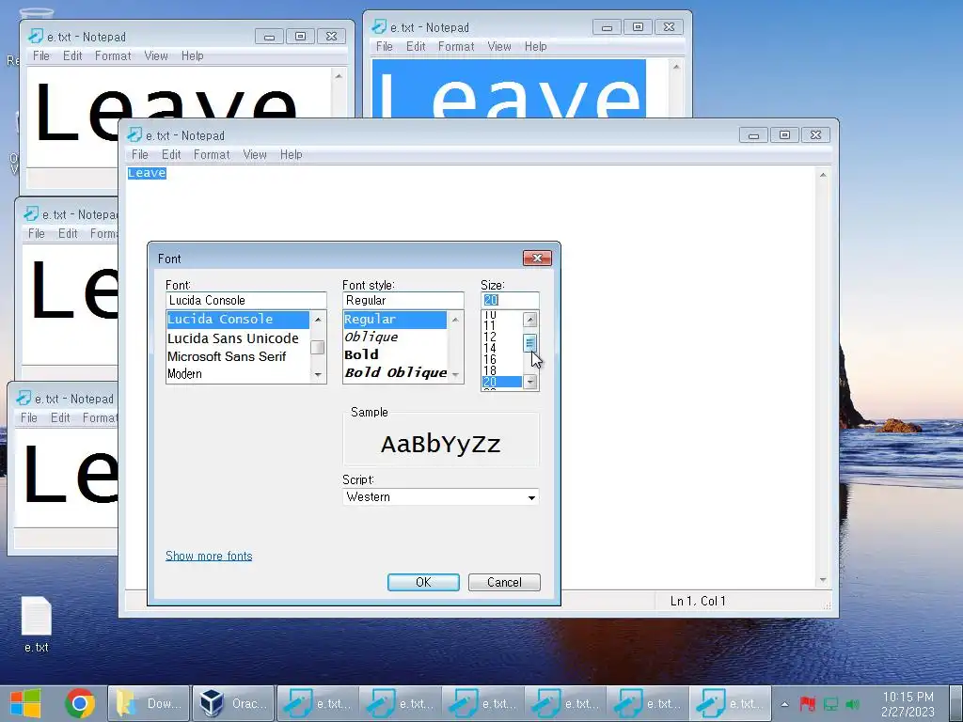Screen dimensions: 963x722
Task: Show hidden tray icons arrow
Action: (784, 703)
